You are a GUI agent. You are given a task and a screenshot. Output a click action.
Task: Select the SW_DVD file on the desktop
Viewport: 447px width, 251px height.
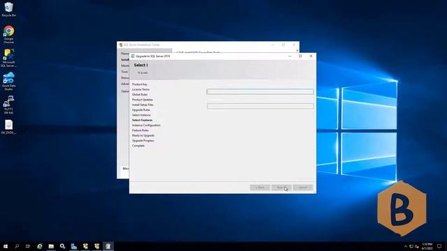(x=8, y=127)
